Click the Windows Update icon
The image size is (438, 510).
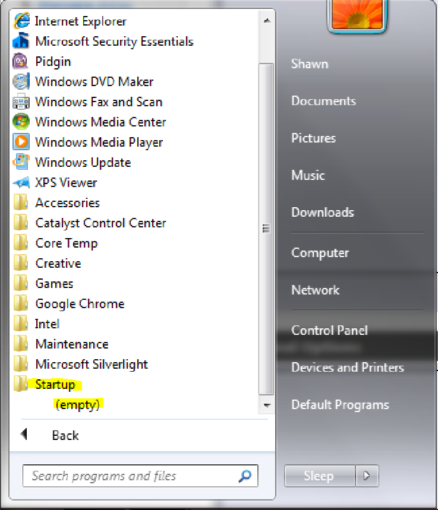[21, 162]
